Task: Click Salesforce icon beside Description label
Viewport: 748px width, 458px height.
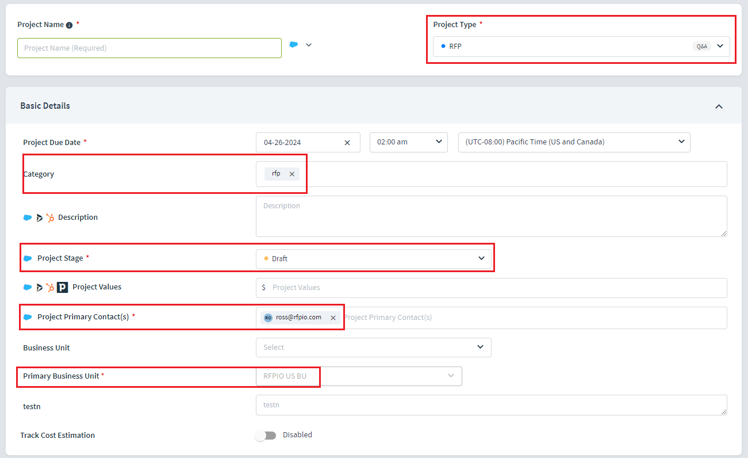Action: coord(28,217)
